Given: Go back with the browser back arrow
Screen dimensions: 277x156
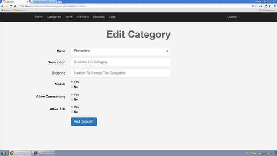Looking at the screenshot, I should 3,6.
